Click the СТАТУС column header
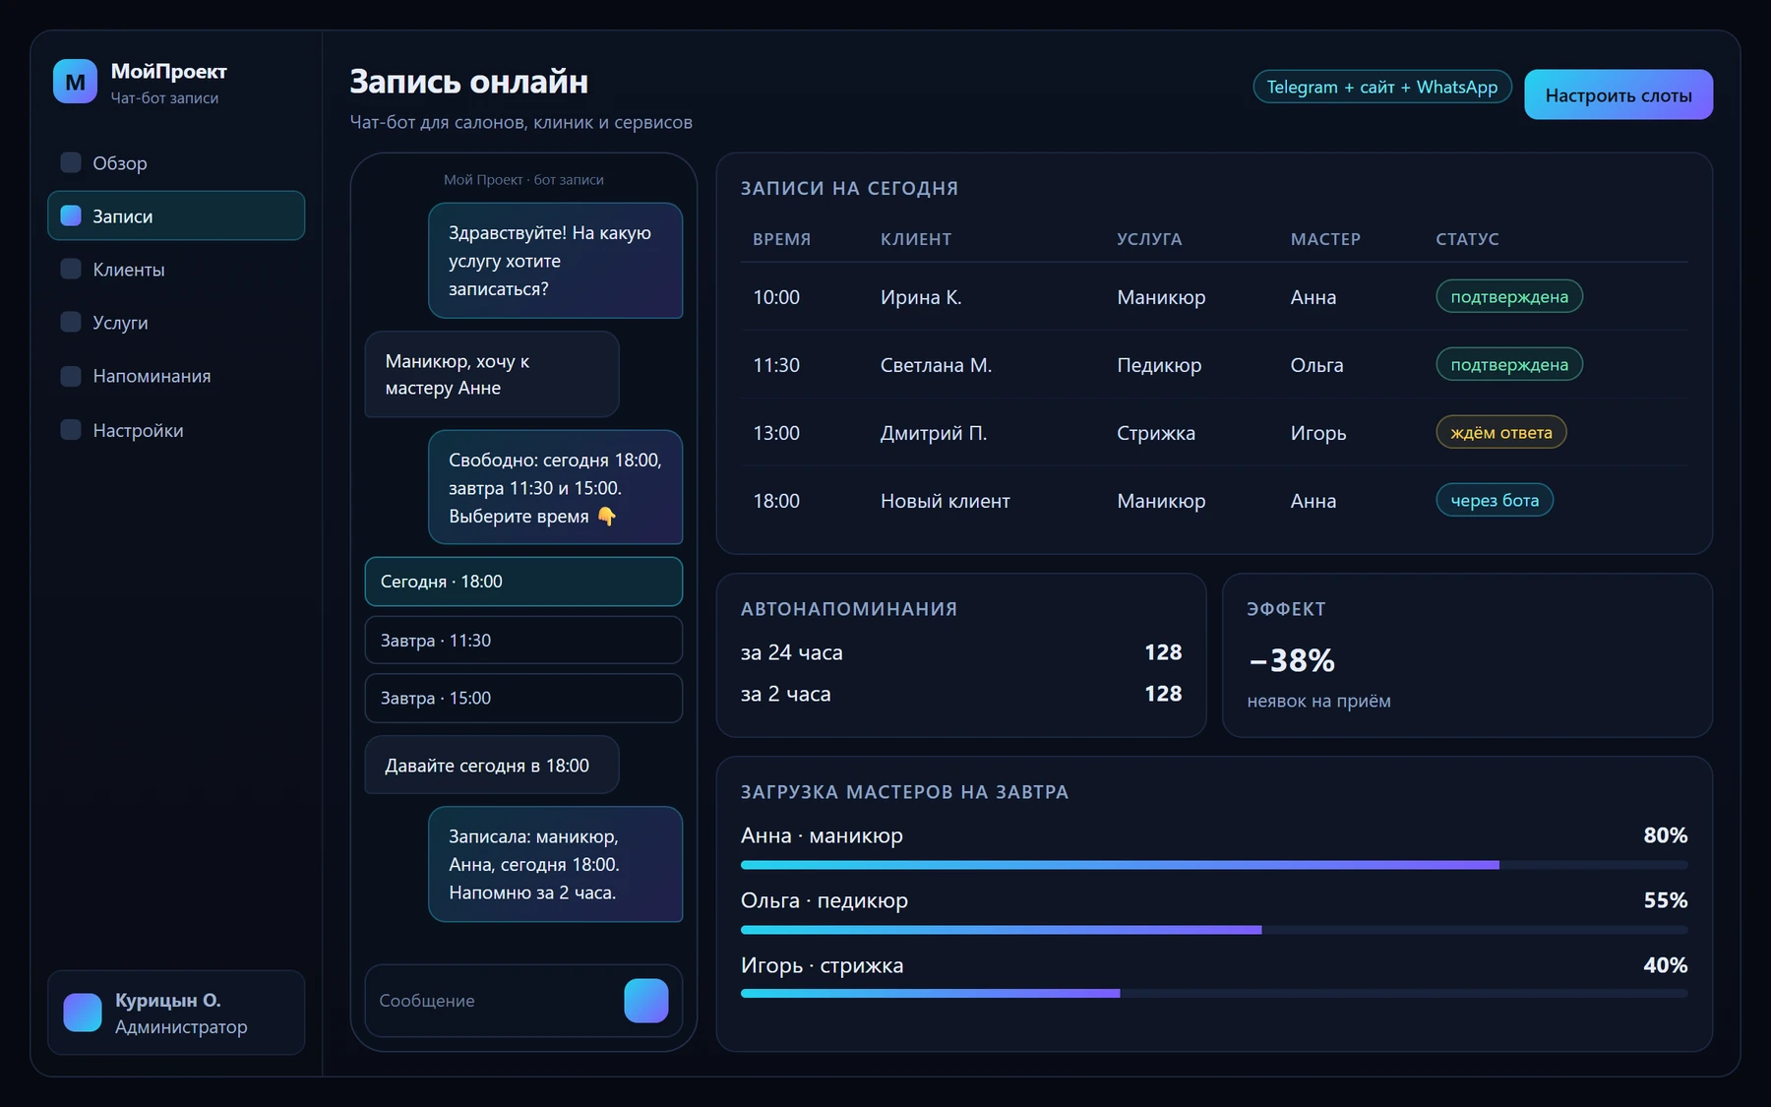This screenshot has width=1771, height=1107. coord(1467,239)
